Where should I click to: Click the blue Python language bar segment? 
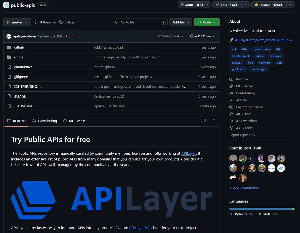point(261,209)
